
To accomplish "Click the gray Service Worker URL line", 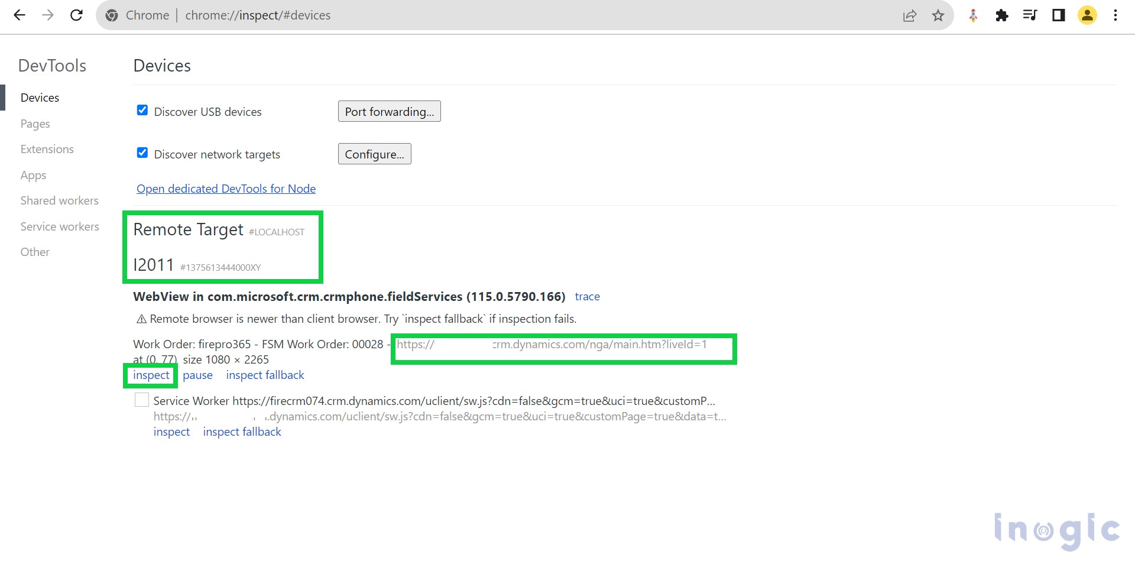I will click(440, 416).
